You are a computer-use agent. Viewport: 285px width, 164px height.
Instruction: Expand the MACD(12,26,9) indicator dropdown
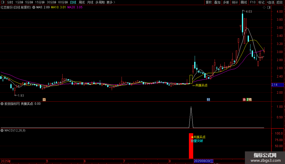(2, 130)
